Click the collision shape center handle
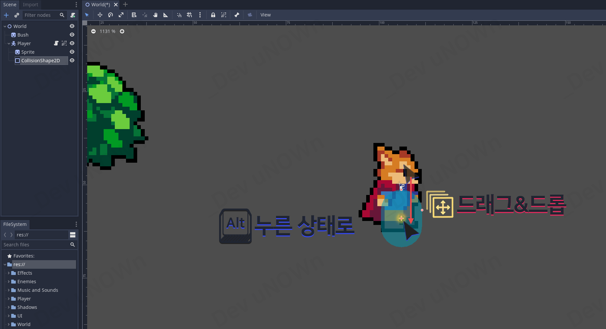606x329 pixels. (x=401, y=218)
